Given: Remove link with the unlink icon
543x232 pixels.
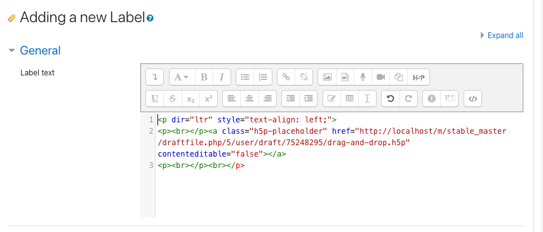Looking at the screenshot, I should tap(304, 77).
